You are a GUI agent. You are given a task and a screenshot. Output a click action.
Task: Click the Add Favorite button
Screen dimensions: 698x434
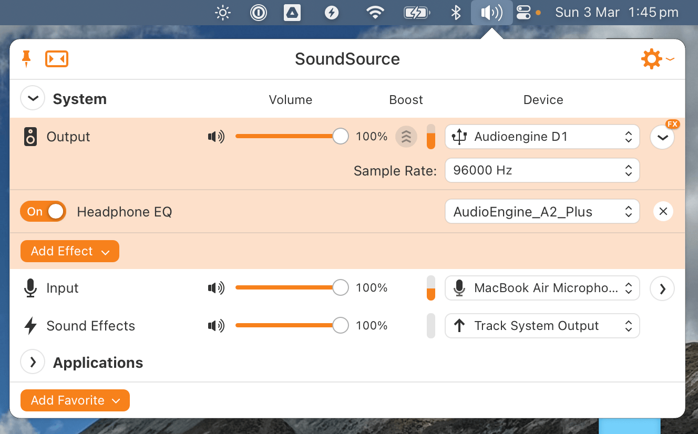click(75, 400)
